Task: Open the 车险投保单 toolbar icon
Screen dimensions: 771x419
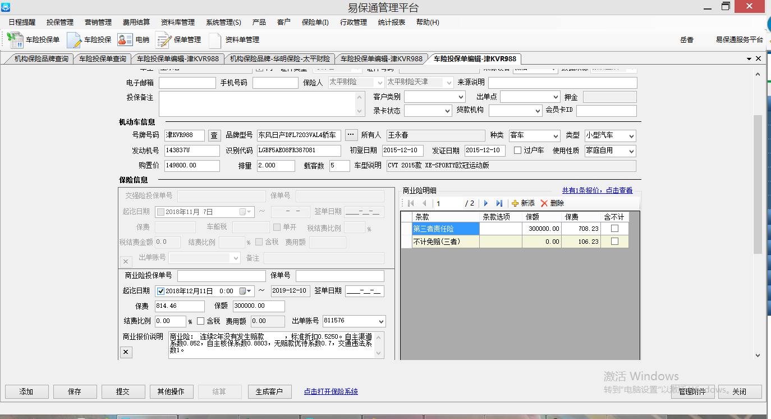Action: click(15, 40)
